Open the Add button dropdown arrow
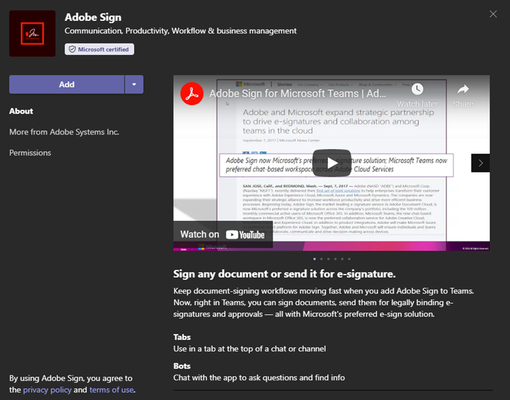The width and height of the screenshot is (510, 400). click(134, 84)
